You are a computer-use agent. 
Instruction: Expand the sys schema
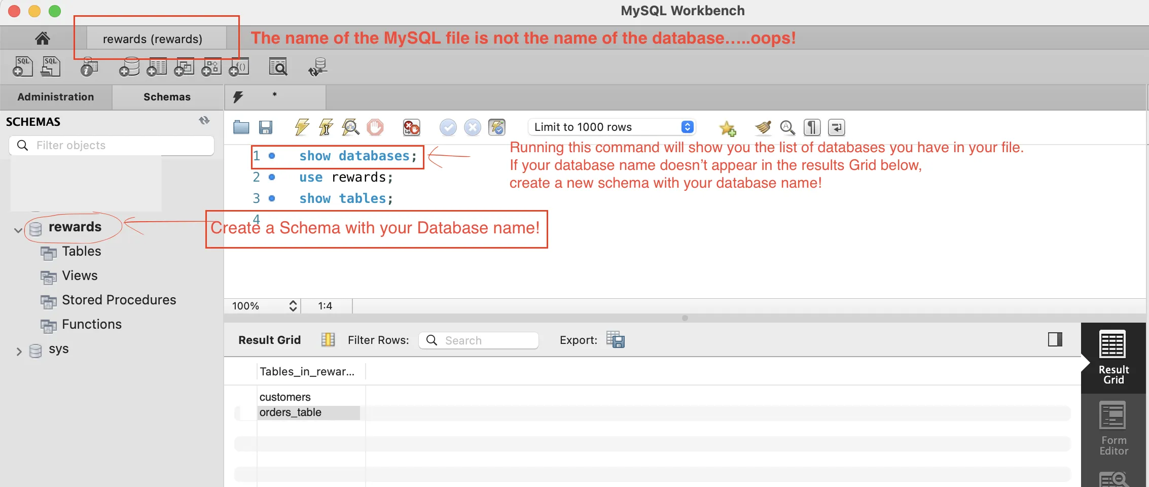pyautogui.click(x=19, y=351)
